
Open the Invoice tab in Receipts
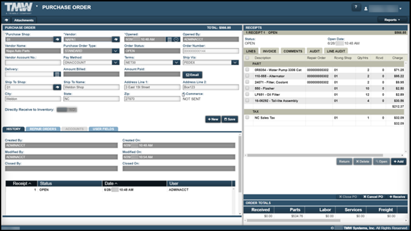pos(270,51)
